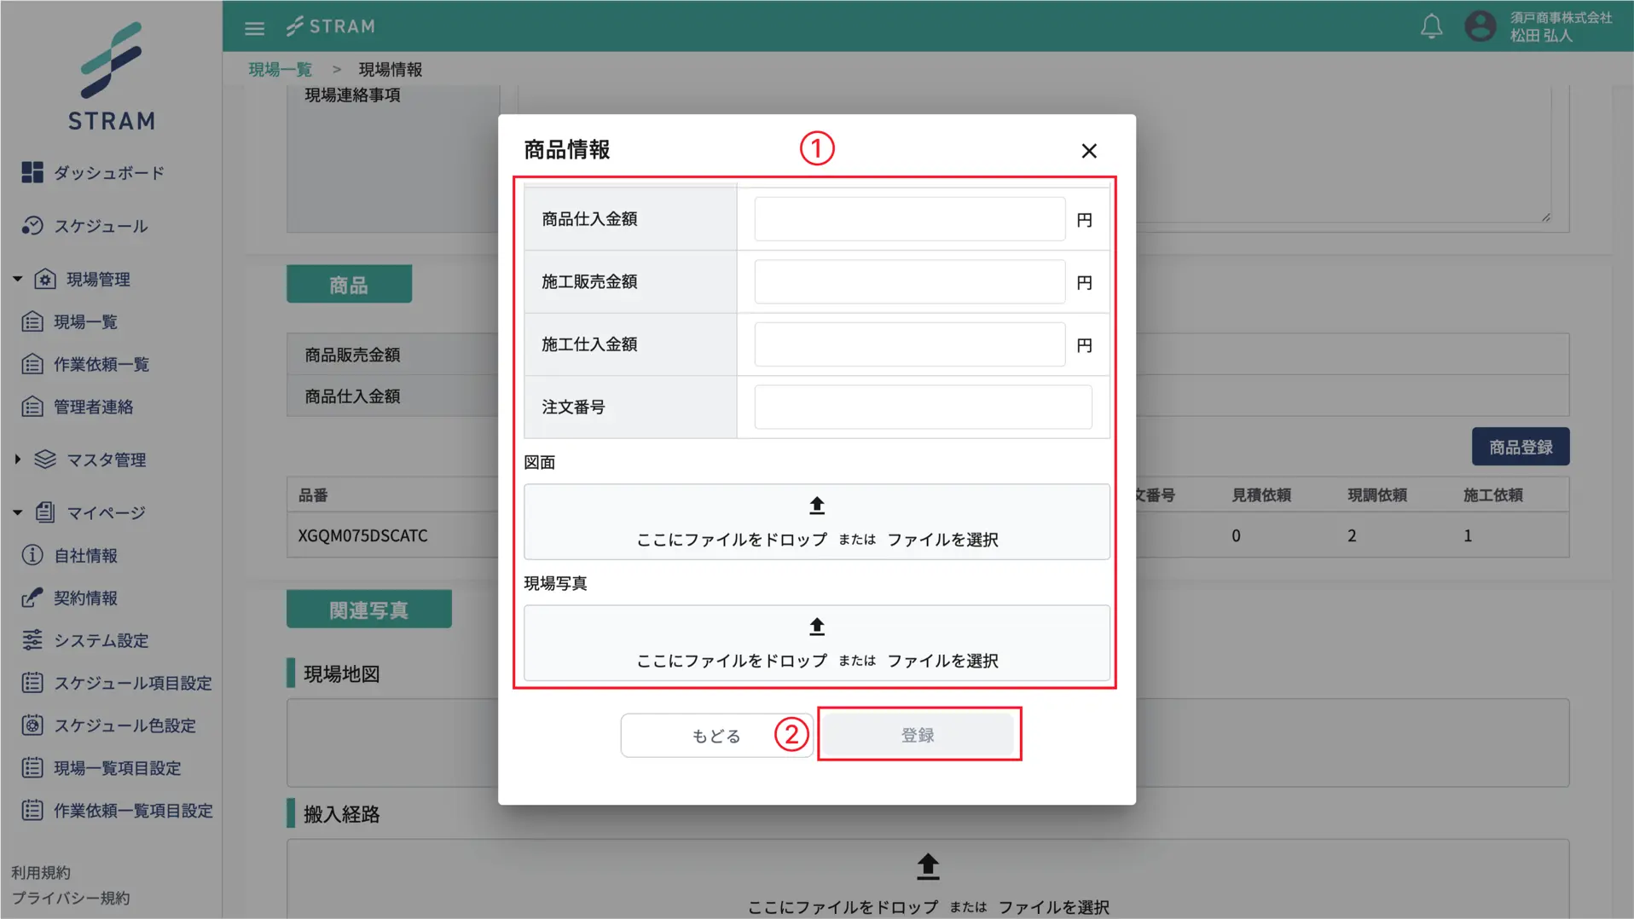Open the hamburger navigation menu
This screenshot has height=919, width=1634.
pyautogui.click(x=254, y=26)
